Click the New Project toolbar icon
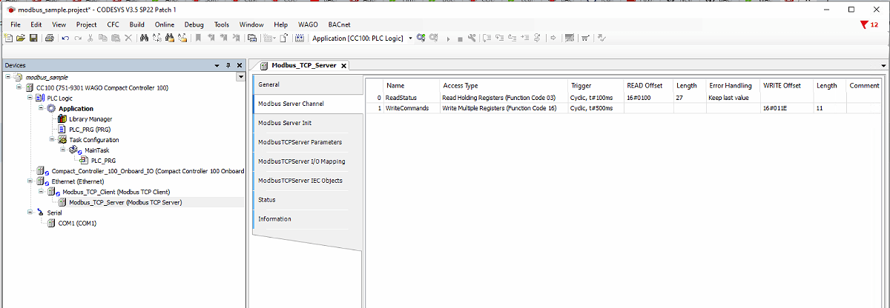Viewport: 890px width, 308px height. click(8, 38)
